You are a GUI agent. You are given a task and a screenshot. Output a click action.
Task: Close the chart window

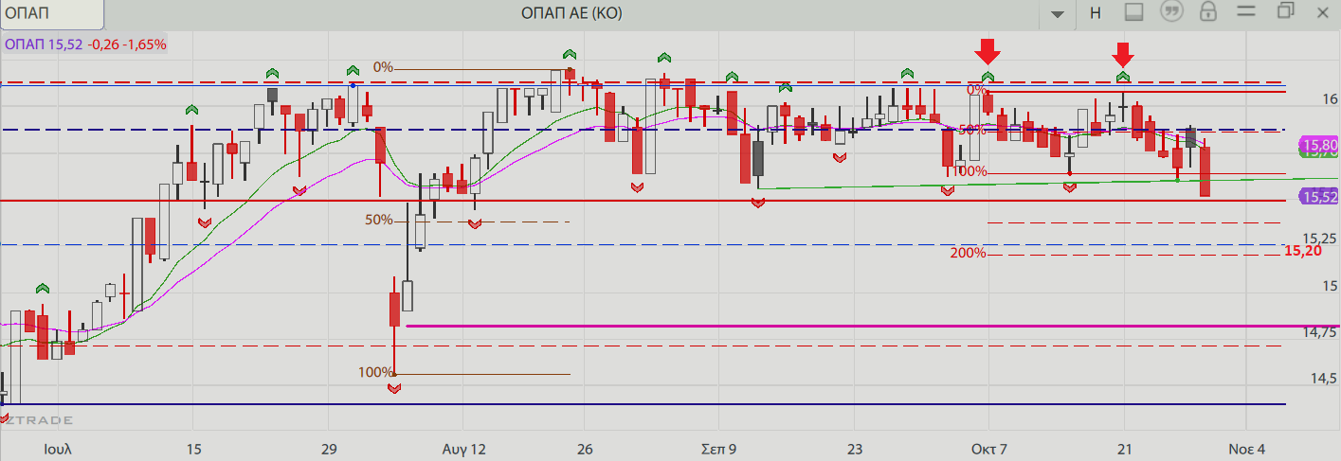[x=1325, y=11]
